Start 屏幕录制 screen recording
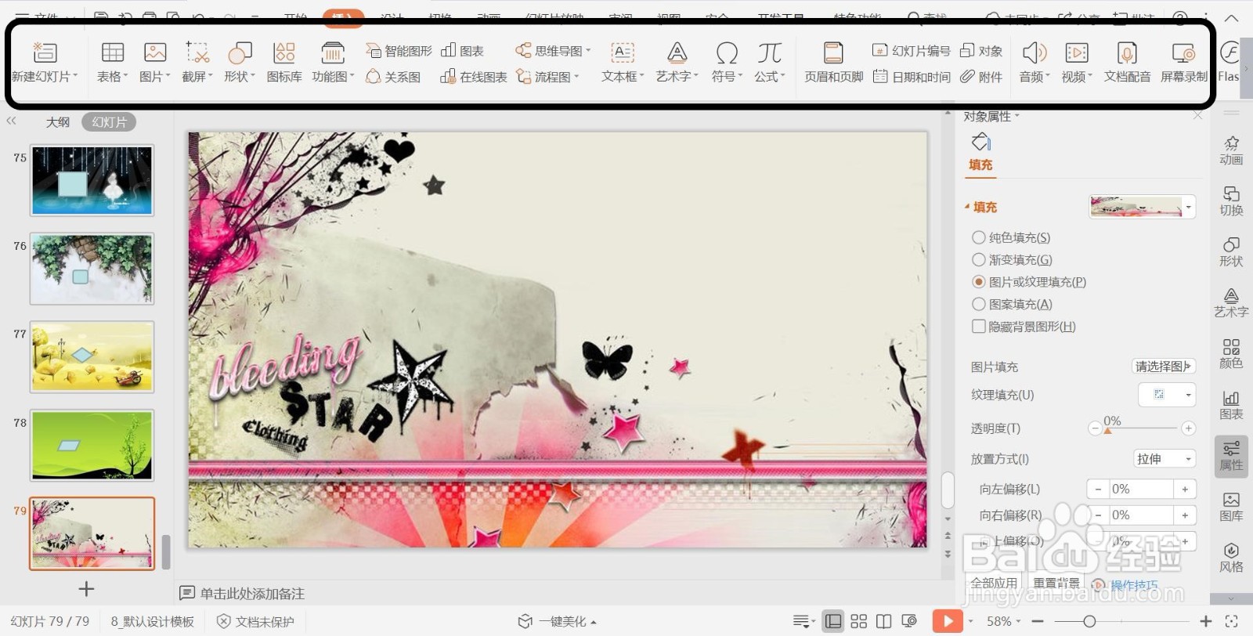The height and width of the screenshot is (636, 1253). pos(1183,62)
